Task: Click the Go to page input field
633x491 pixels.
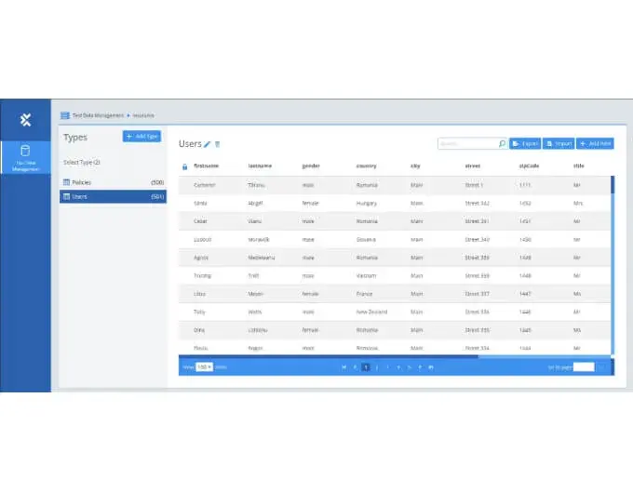Action: pos(583,367)
